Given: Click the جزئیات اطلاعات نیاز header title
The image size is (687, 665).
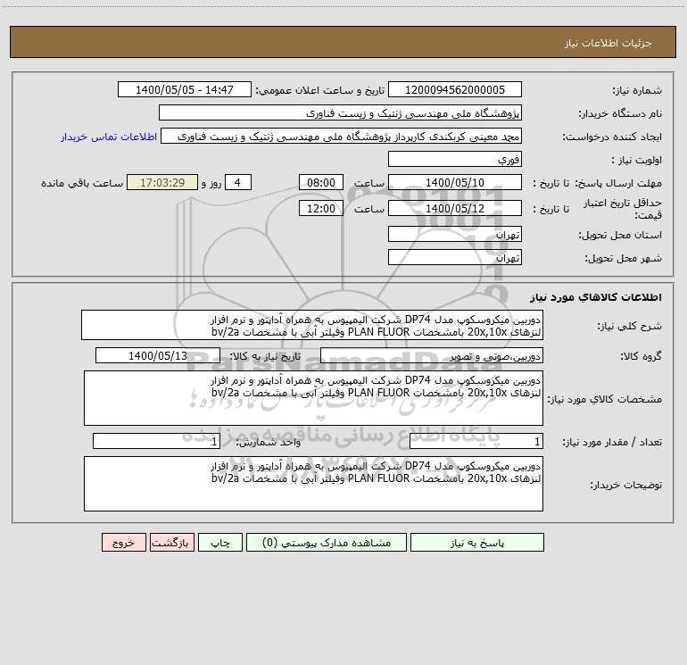Looking at the screenshot, I should point(608,43).
